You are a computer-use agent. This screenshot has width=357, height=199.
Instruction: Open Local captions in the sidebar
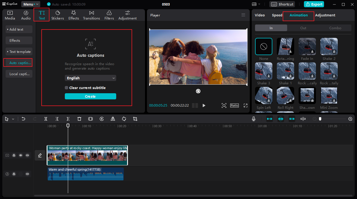coord(19,74)
